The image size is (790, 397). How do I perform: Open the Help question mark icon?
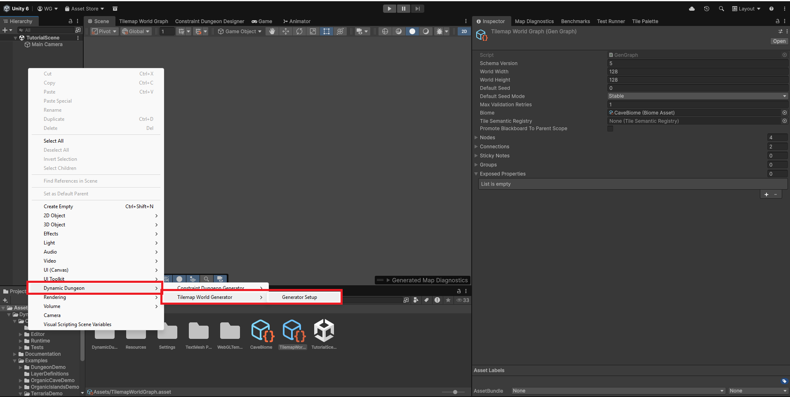point(771,9)
